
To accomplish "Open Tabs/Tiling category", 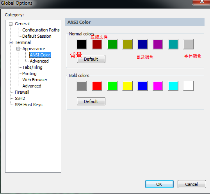I will [32, 67].
